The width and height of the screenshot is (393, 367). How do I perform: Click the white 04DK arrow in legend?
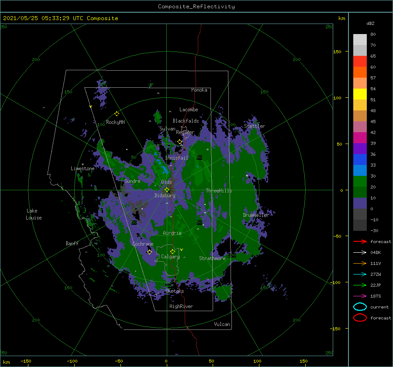(x=360, y=253)
